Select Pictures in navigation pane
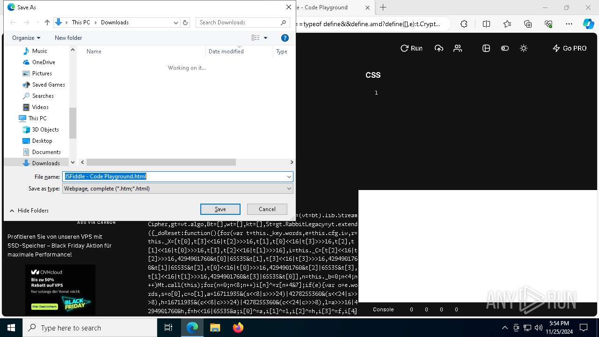Viewport: 599px width, 337px height. 42,73
